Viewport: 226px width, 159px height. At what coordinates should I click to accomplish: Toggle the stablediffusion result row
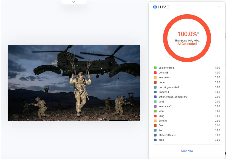coord(187,135)
